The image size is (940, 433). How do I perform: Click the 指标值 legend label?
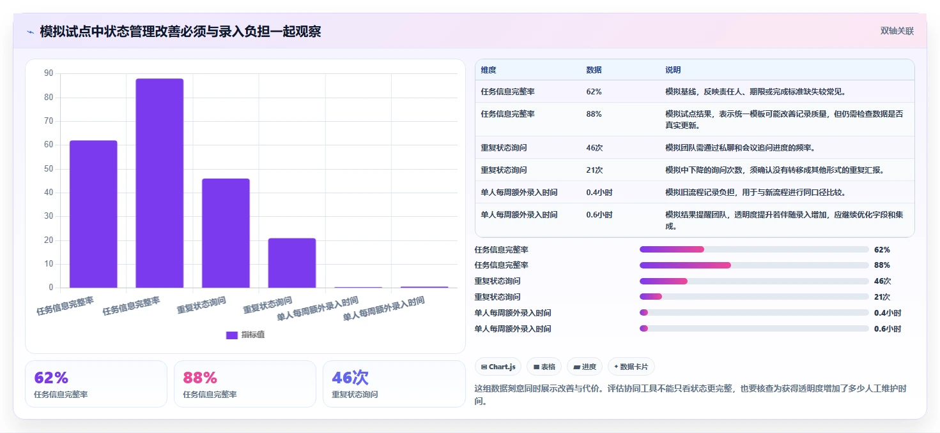pyautogui.click(x=253, y=335)
